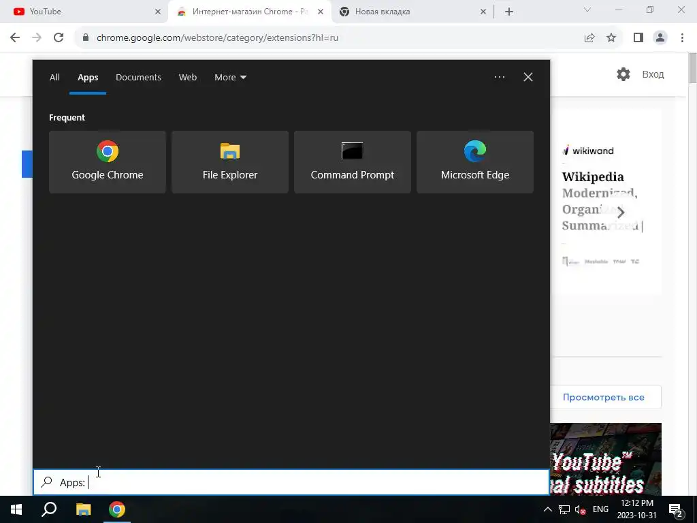The width and height of the screenshot is (697, 523).
Task: Go back in browser history
Action: pyautogui.click(x=15, y=37)
